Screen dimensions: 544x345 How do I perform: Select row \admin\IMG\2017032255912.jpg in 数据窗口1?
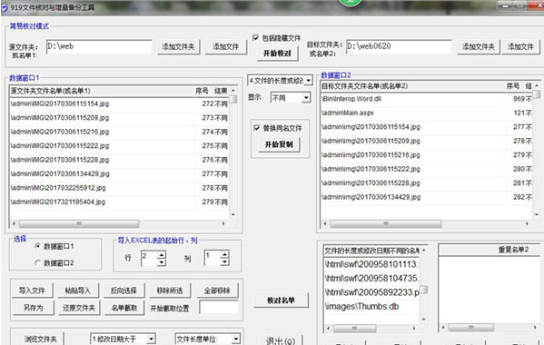tap(119, 188)
